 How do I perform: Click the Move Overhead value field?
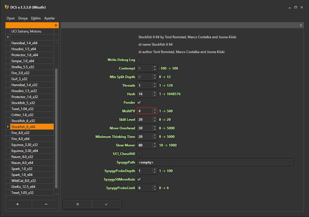click(x=145, y=128)
